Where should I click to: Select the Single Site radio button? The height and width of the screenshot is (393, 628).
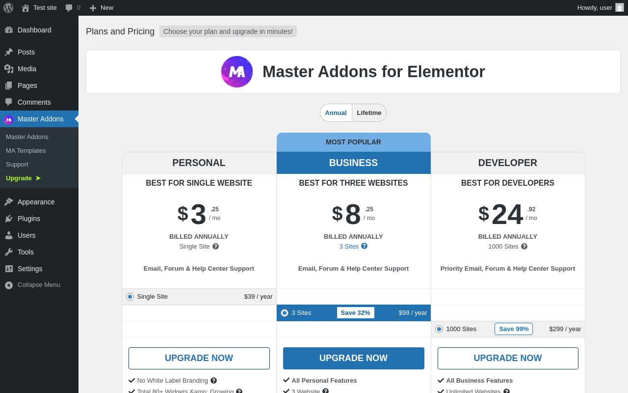point(130,297)
